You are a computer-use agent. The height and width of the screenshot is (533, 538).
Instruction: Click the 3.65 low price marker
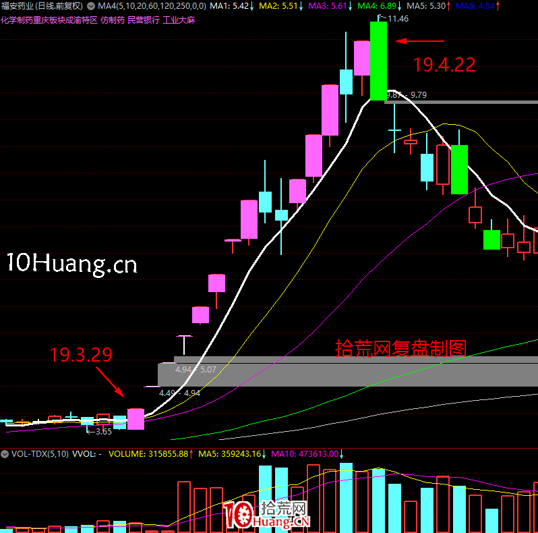pyautogui.click(x=104, y=432)
